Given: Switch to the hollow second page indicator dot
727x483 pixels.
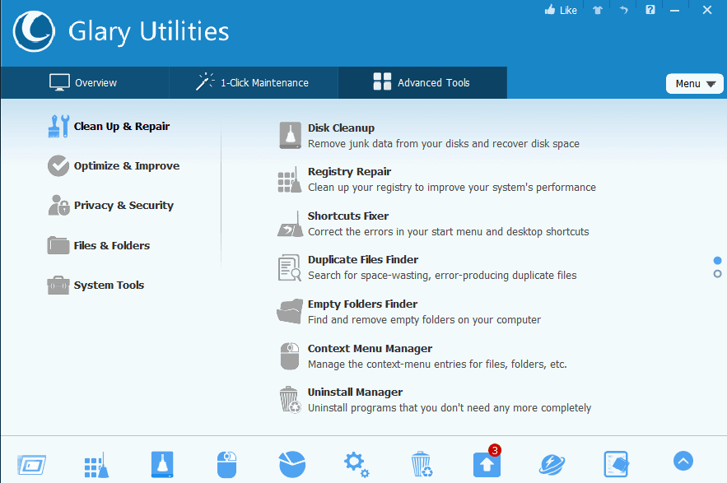Looking at the screenshot, I should [x=717, y=274].
